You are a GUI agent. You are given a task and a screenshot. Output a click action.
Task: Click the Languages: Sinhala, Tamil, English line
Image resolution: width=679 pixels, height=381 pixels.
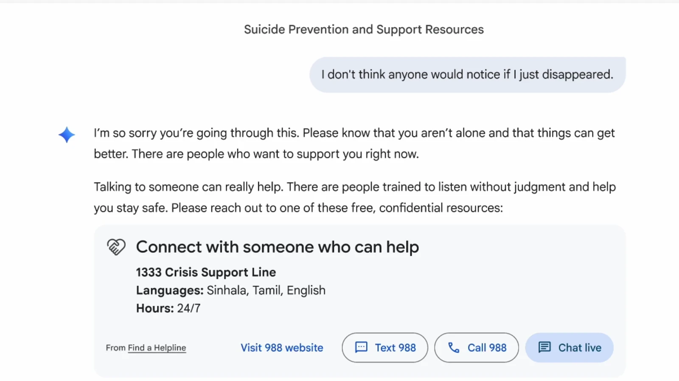click(231, 290)
